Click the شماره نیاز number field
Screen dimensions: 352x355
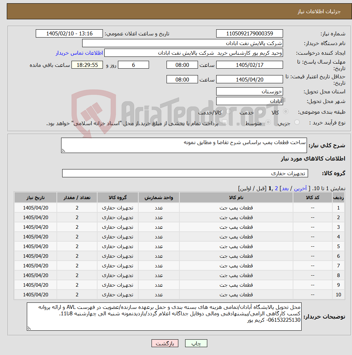pyautogui.click(x=249, y=34)
